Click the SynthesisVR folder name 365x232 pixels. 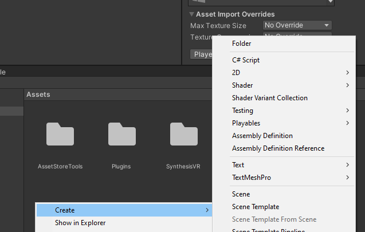click(x=183, y=166)
